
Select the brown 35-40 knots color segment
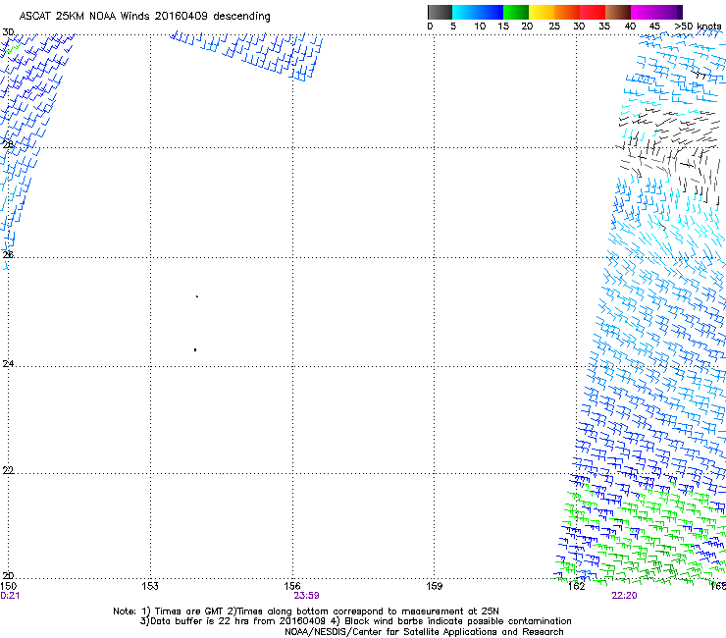618,12
